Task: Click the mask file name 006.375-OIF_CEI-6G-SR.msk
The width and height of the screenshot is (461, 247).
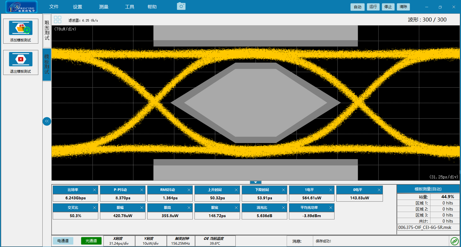Action: [x=428, y=227]
